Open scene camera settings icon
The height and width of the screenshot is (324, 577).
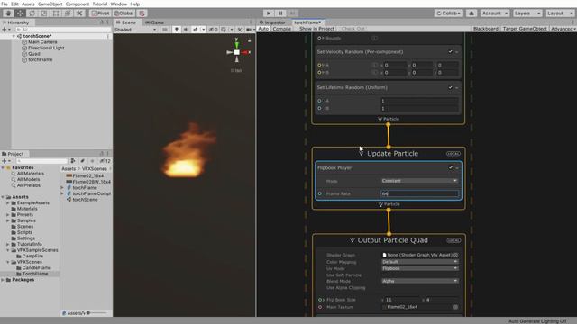[x=249, y=30]
